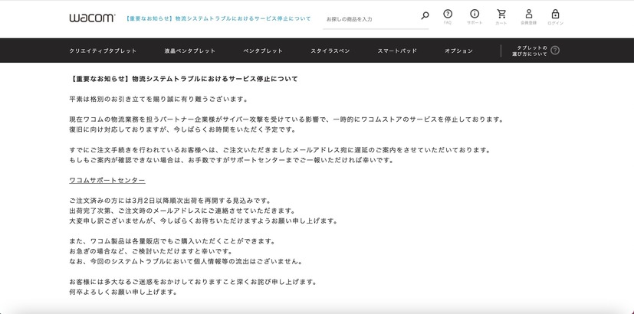Open the スマートパッド menu

click(397, 51)
